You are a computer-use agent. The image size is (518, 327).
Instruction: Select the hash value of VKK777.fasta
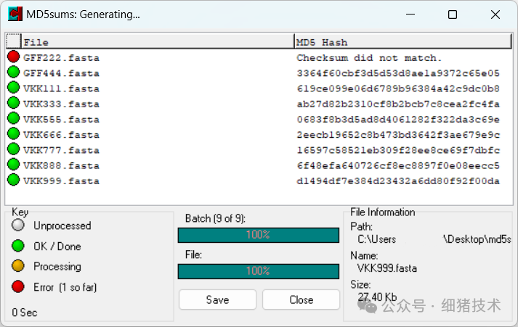(x=398, y=150)
